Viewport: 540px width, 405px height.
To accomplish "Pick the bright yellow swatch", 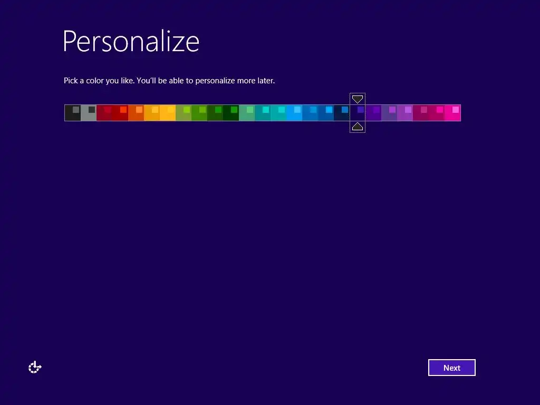I will coord(168,113).
